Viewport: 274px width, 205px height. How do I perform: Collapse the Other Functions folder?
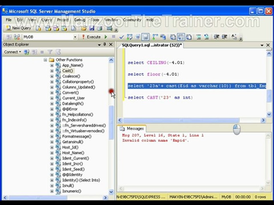pyautogui.click(x=45, y=60)
